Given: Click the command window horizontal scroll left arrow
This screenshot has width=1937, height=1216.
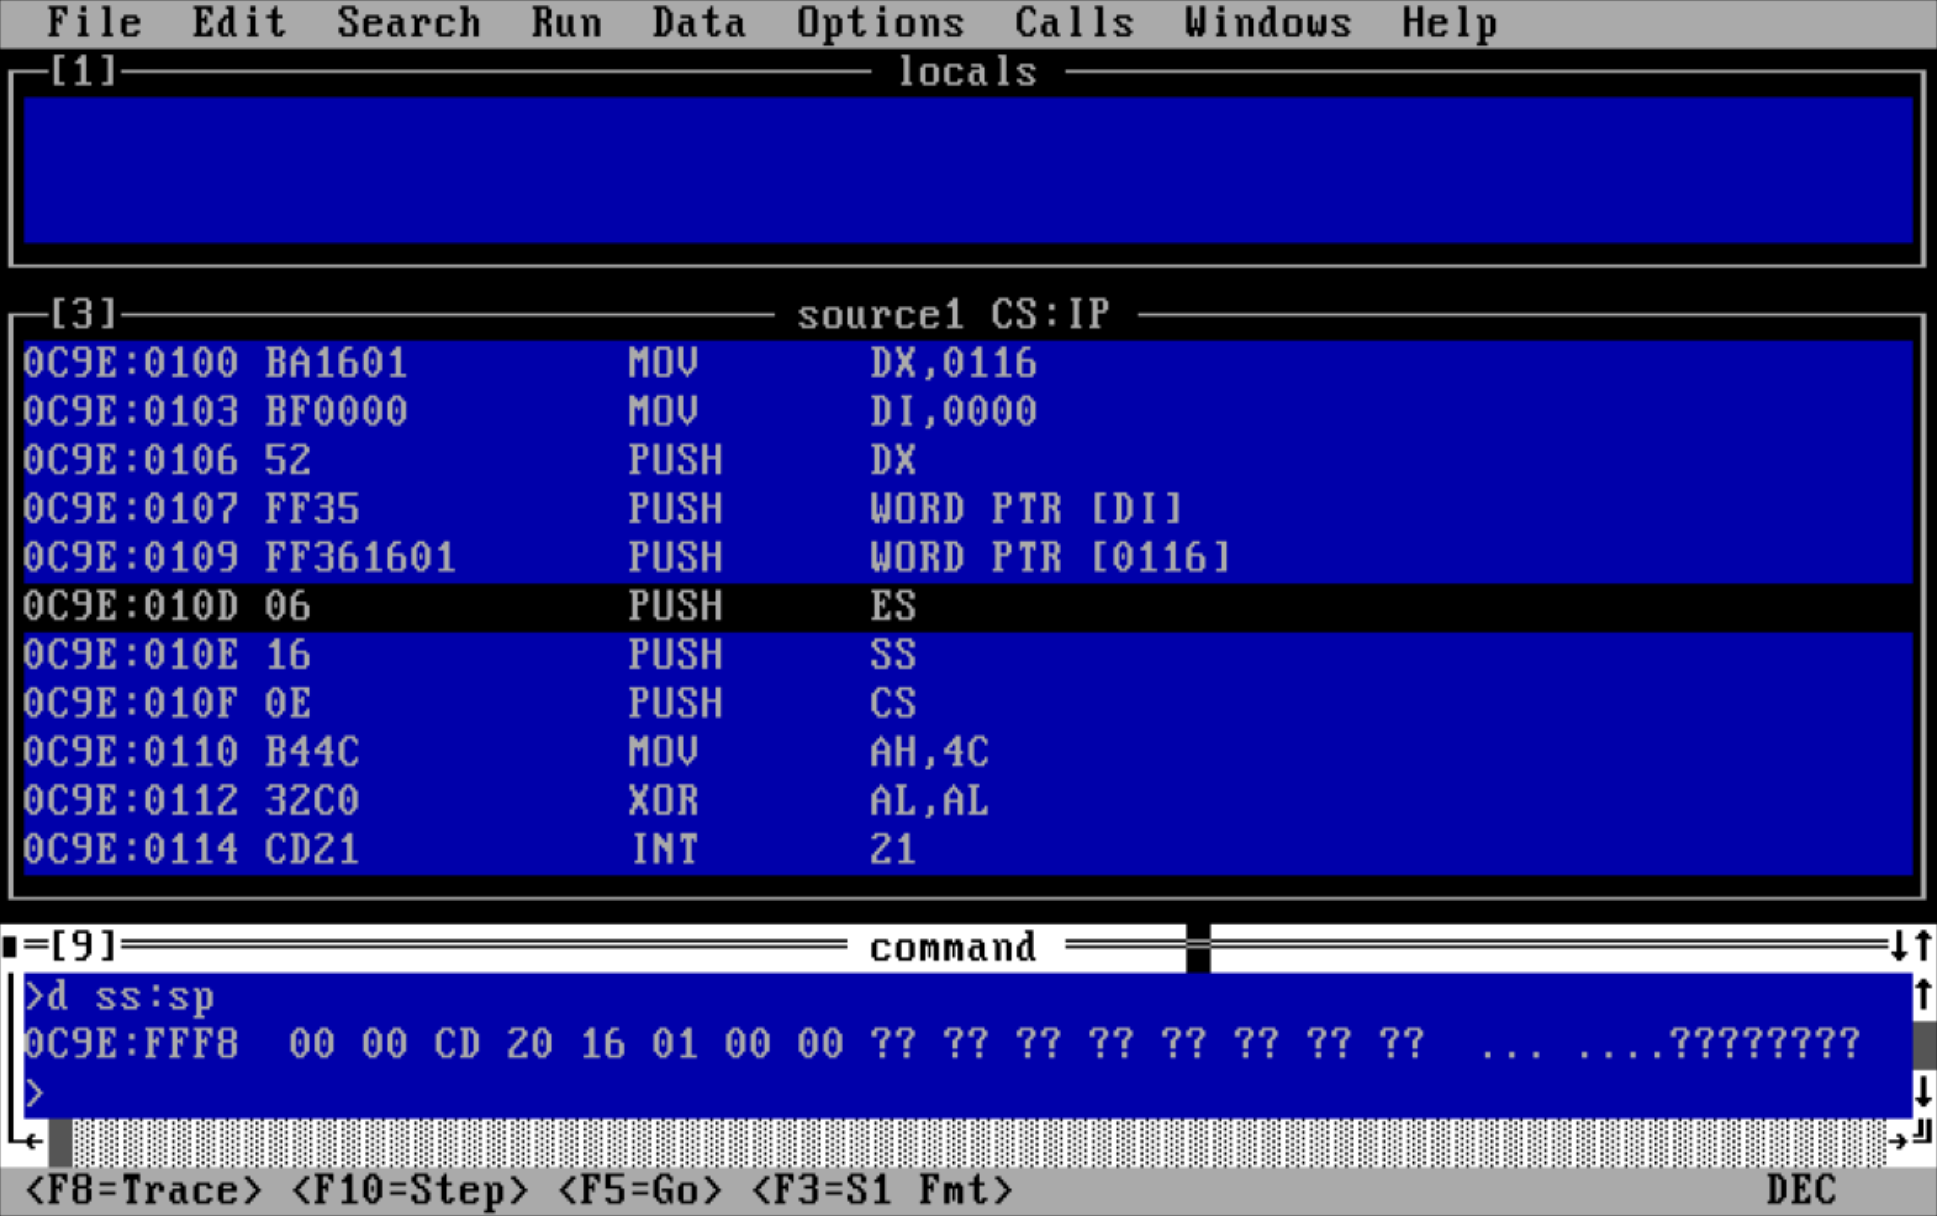Looking at the screenshot, I should [x=34, y=1141].
